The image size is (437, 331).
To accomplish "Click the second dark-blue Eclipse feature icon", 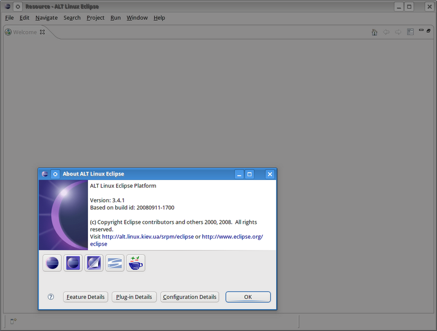I will tap(73, 263).
